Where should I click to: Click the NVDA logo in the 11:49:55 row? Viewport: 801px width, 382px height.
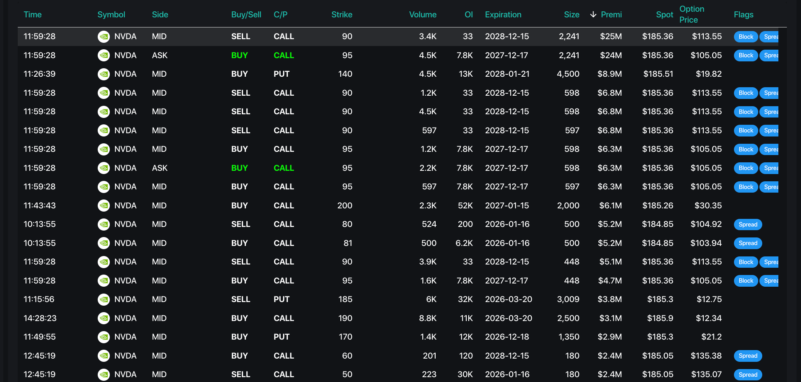click(104, 337)
